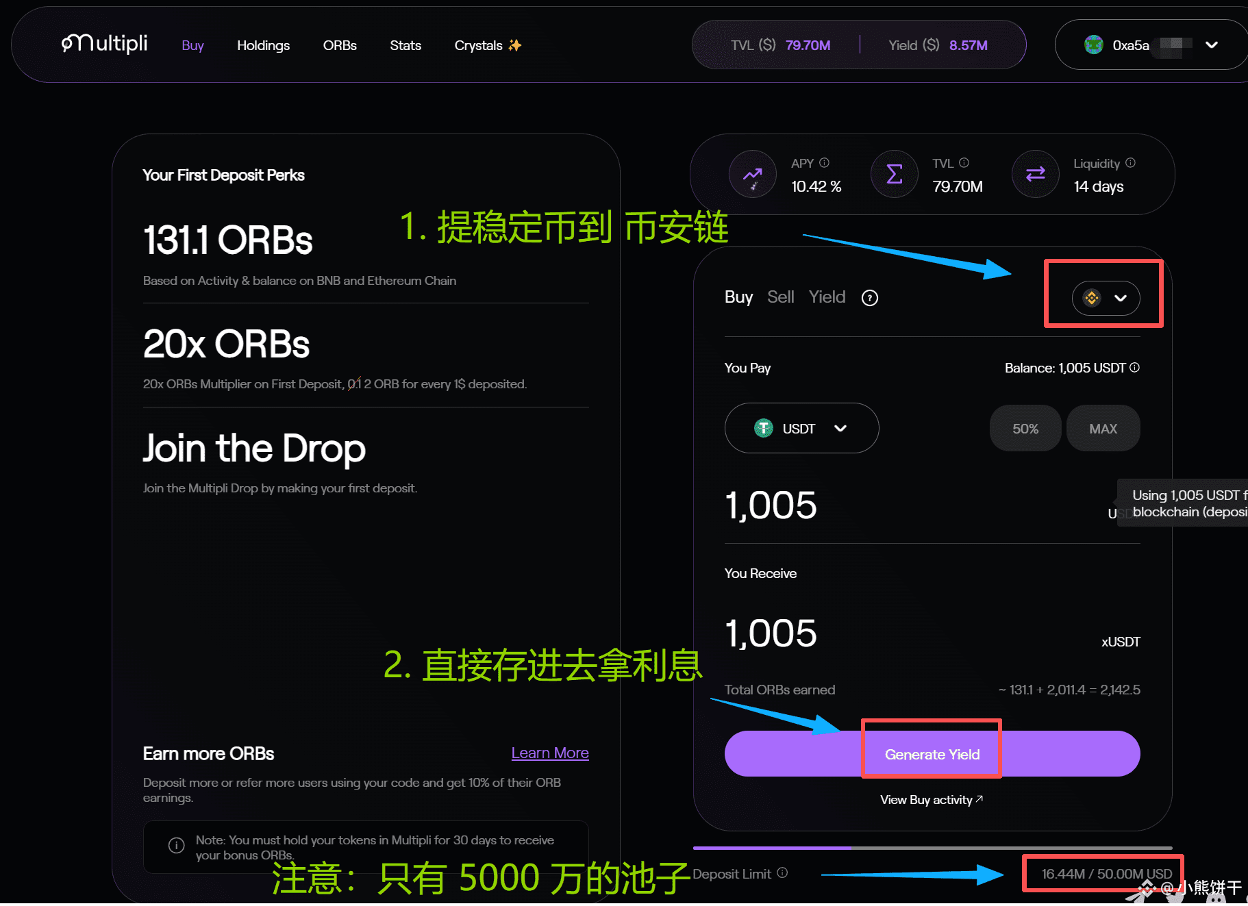Click the wallet address 0xa5a

[x=1131, y=45]
